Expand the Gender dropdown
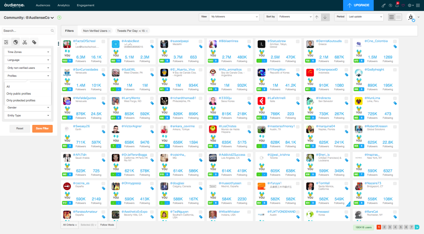The width and height of the screenshot is (424, 234). point(28,107)
